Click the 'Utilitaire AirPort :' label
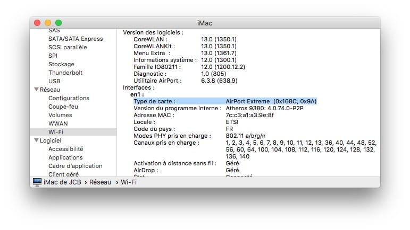This screenshot has width=410, height=230. point(158,81)
